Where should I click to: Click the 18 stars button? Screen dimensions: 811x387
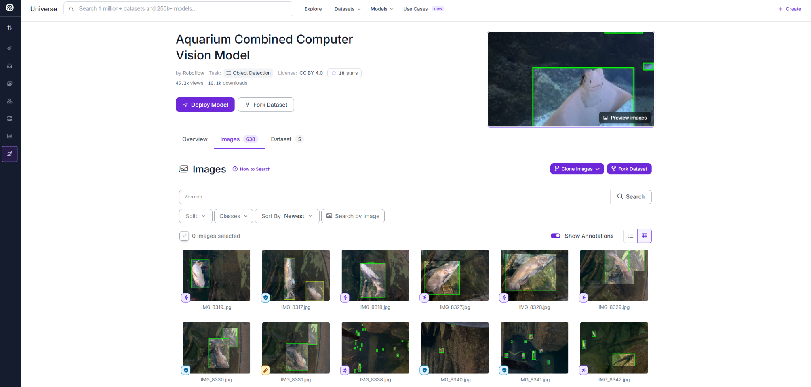[345, 73]
